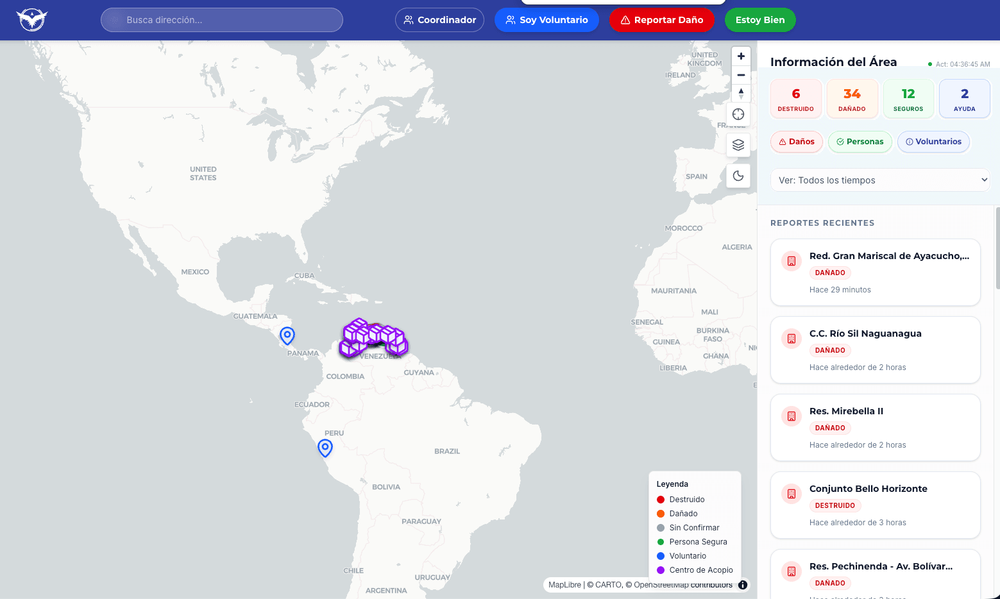Zoom out of the map

click(x=741, y=75)
